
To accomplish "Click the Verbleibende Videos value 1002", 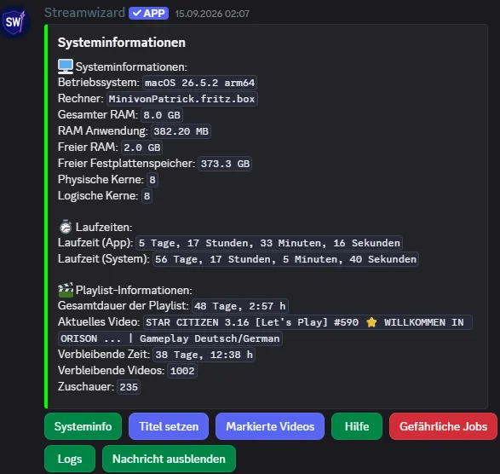I will tap(182, 371).
